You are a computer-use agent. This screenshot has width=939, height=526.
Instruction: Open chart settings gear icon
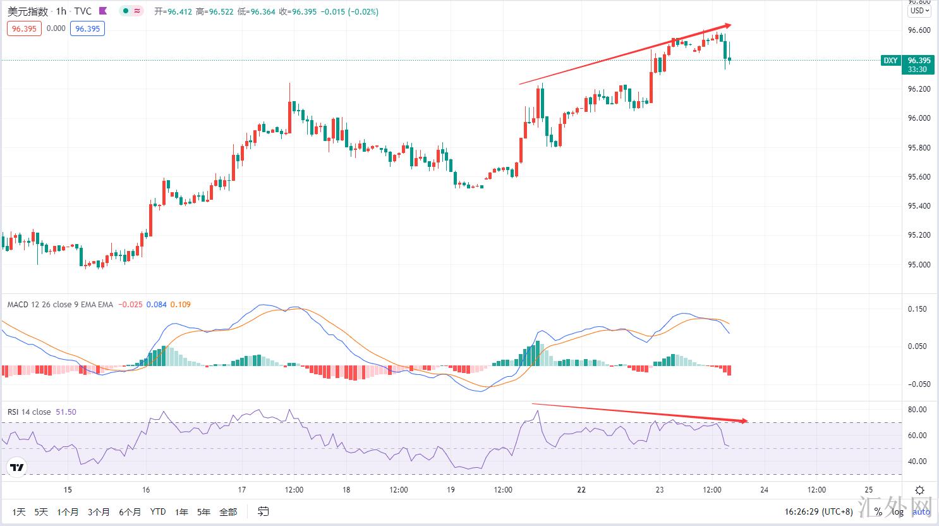(920, 490)
